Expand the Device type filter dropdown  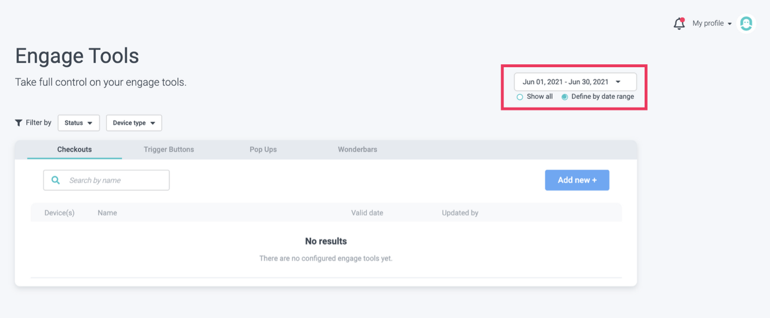(134, 123)
